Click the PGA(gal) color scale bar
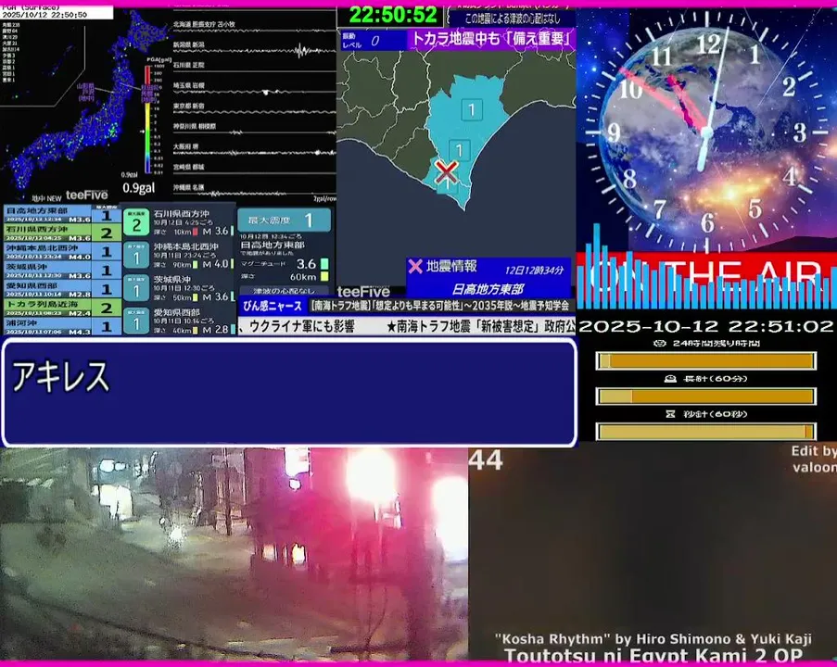837x667 pixels. coord(147,119)
